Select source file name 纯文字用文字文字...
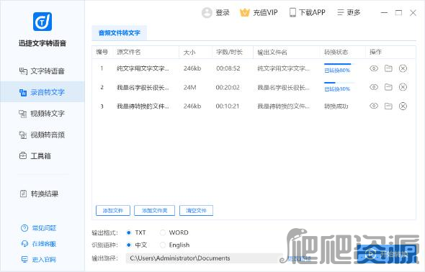425x272 pixels. [x=143, y=68]
